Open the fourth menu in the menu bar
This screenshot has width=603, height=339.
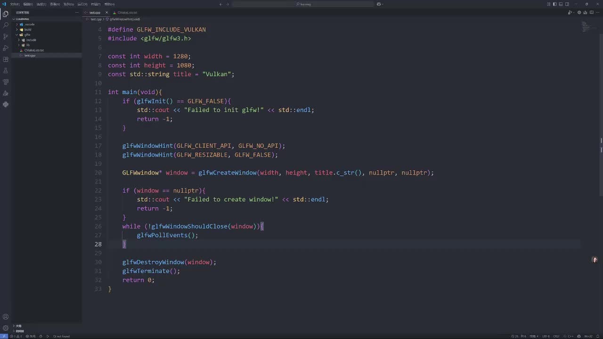coord(55,4)
